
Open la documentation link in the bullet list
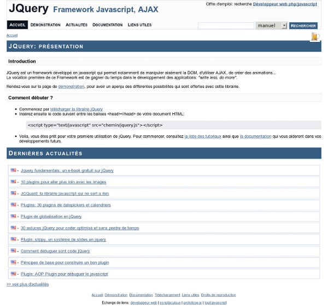256,136
